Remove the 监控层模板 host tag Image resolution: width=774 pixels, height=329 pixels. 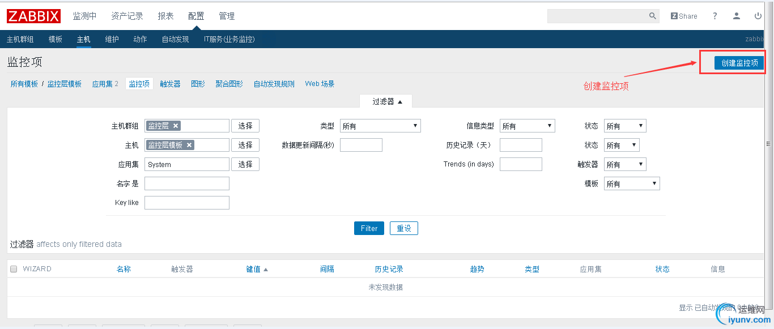coord(189,145)
